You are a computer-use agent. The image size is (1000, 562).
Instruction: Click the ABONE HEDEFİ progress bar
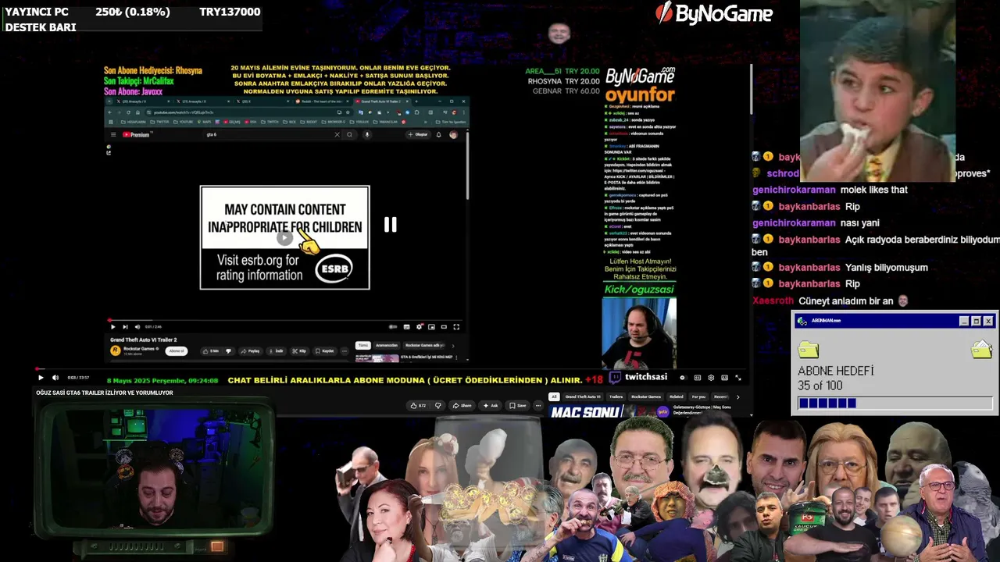coord(895,403)
